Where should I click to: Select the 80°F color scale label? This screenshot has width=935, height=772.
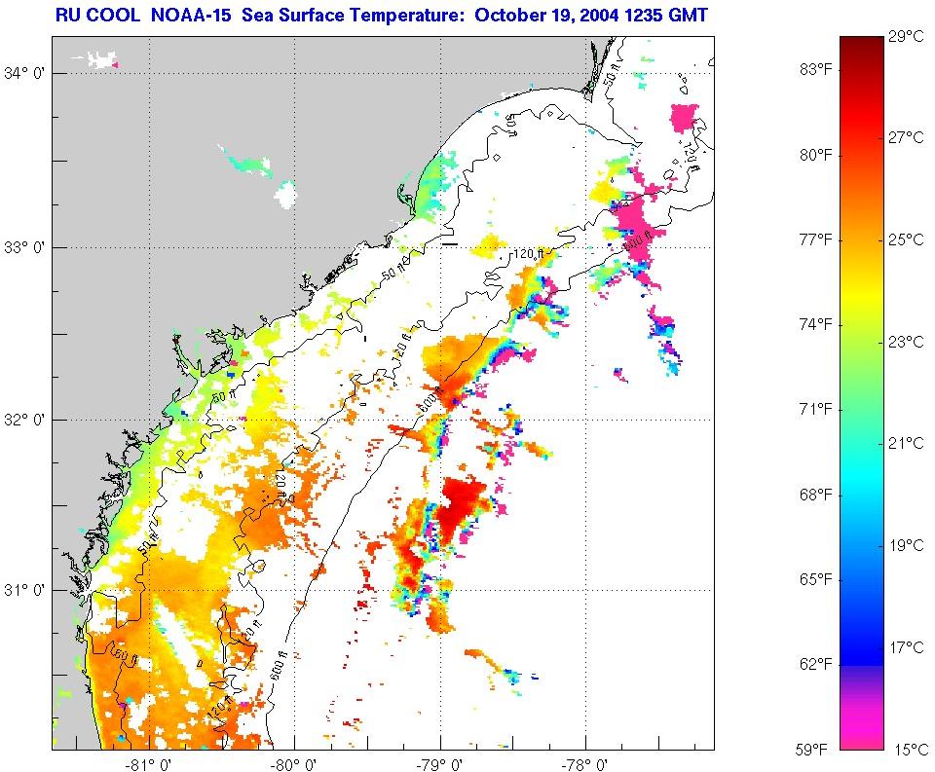[x=815, y=155]
